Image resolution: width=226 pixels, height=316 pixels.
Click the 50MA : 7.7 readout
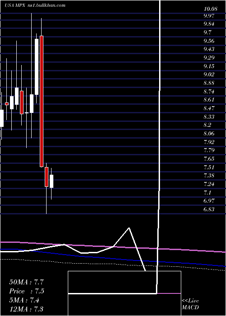(26, 282)
